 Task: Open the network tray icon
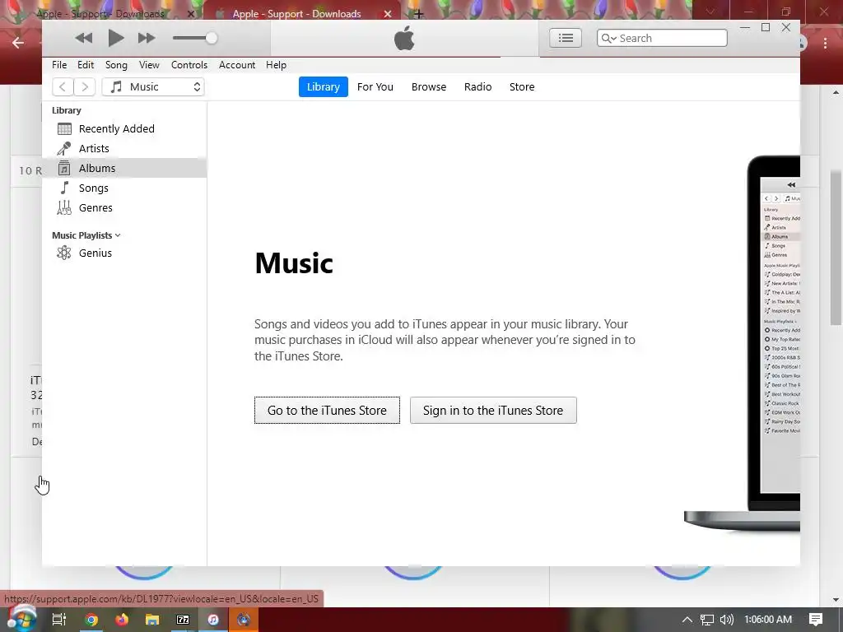pyautogui.click(x=706, y=620)
